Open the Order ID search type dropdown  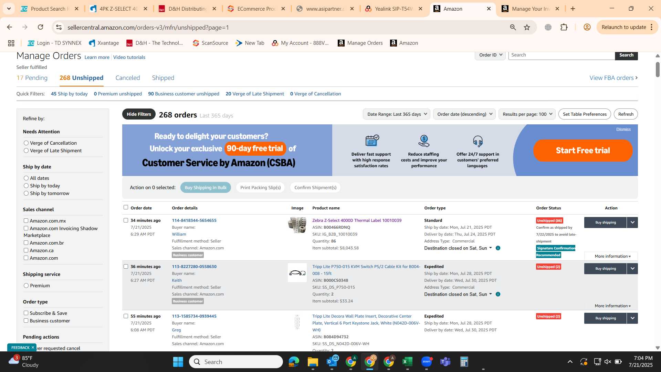tap(490, 55)
